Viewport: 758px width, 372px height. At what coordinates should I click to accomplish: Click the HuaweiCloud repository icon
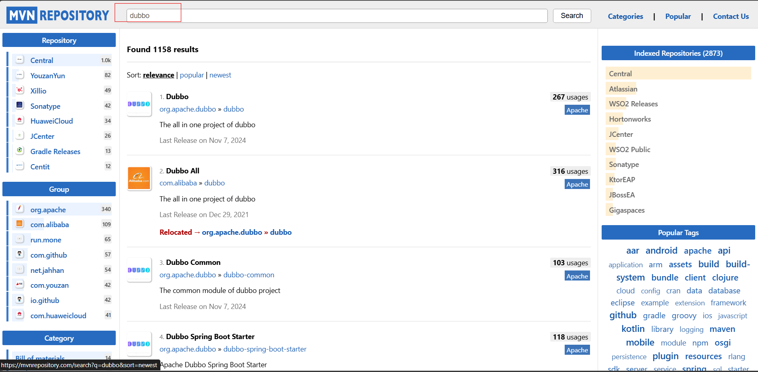pyautogui.click(x=20, y=120)
